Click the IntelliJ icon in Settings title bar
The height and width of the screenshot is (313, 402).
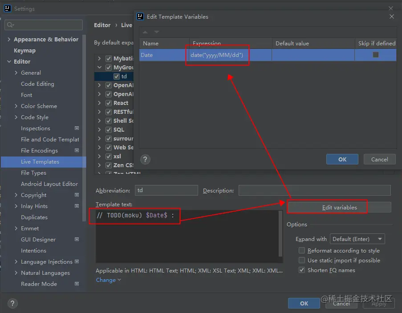8,8
